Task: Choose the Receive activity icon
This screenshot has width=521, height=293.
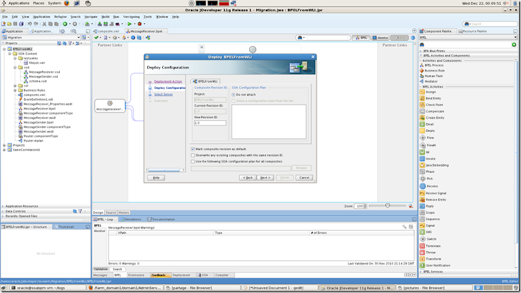Action: (423, 186)
